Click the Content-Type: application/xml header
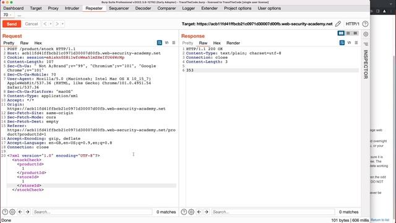 coord(43,96)
